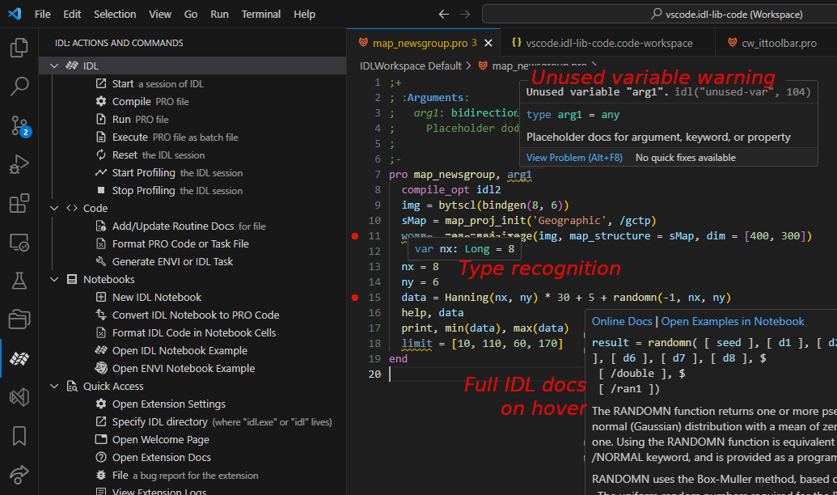The image size is (837, 495).
Task: Stop Profiling the IDL session
Action: (169, 191)
